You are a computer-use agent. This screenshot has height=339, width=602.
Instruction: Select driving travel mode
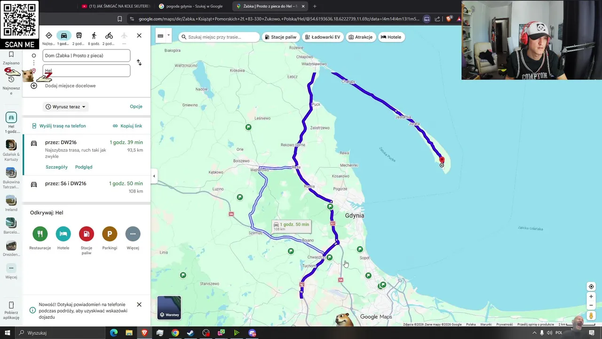click(64, 36)
